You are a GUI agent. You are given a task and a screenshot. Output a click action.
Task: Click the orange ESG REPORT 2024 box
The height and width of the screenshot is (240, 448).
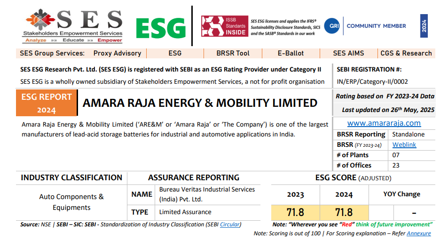coord(47,103)
